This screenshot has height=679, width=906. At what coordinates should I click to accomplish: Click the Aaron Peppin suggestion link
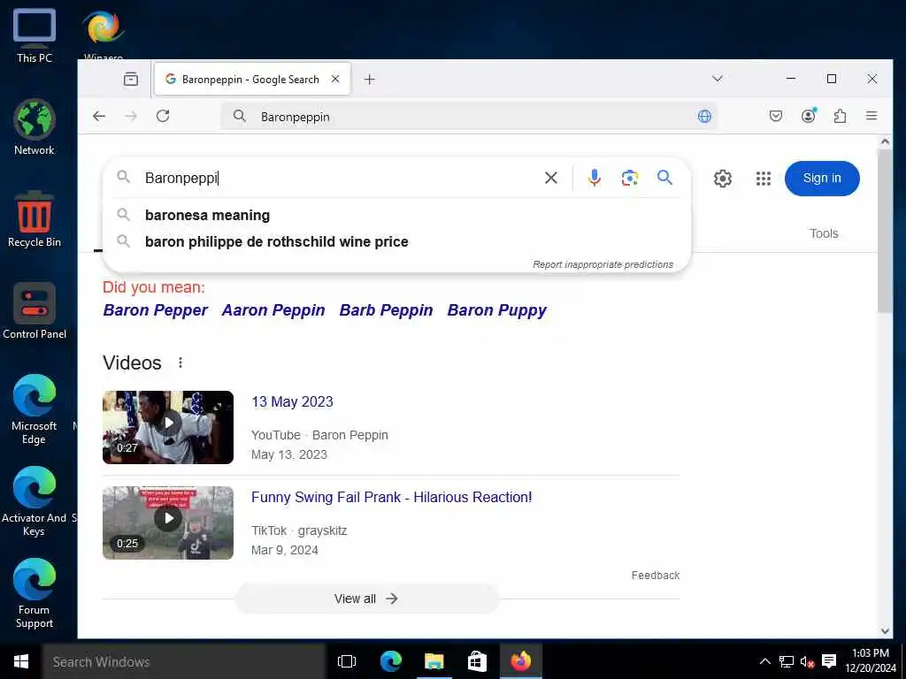(x=273, y=310)
